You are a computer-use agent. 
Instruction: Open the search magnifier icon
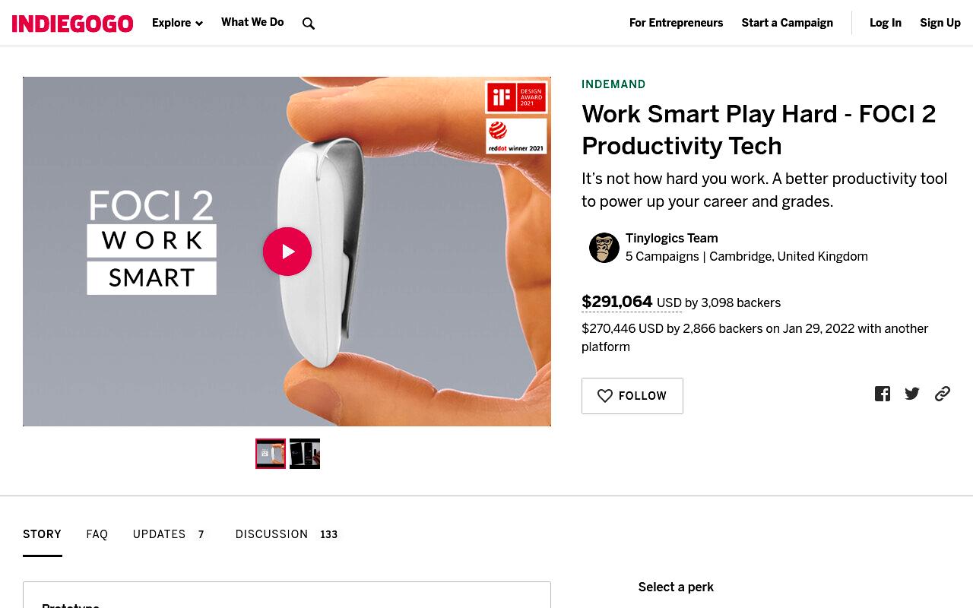[309, 24]
